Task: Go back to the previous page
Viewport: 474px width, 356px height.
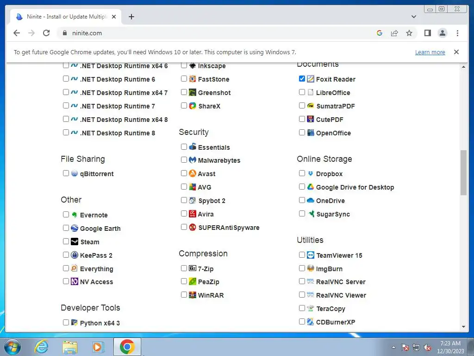Action: tap(17, 33)
